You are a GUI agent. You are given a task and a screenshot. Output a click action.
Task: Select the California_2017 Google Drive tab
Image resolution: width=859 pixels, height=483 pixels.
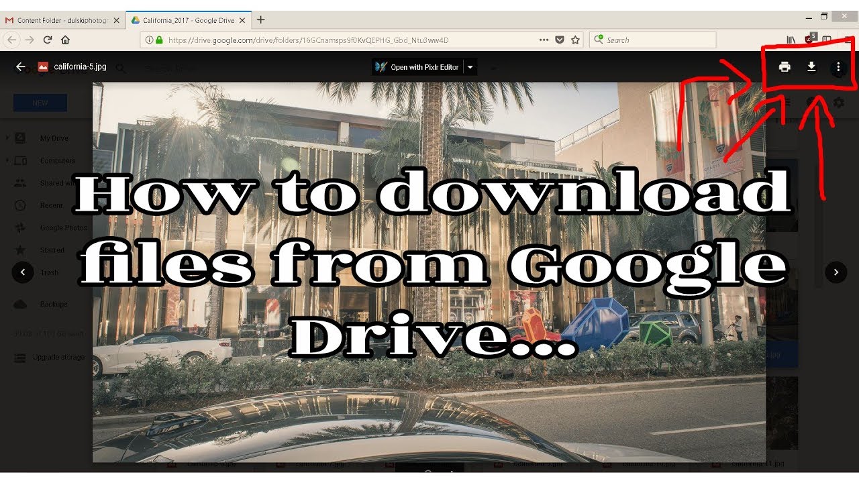click(x=188, y=20)
